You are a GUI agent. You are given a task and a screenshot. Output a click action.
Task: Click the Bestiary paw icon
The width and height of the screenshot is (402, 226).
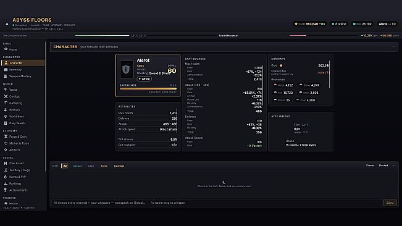pos(6,110)
